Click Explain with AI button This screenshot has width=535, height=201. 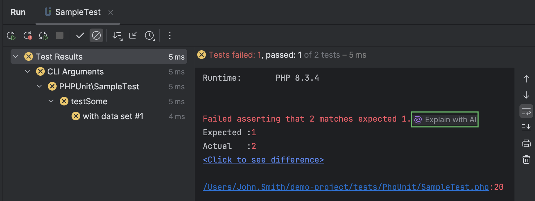(x=445, y=119)
